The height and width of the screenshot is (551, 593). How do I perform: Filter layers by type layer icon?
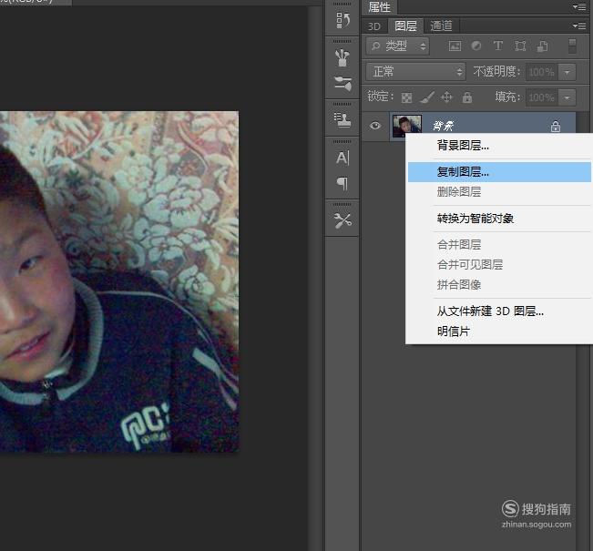(498, 46)
